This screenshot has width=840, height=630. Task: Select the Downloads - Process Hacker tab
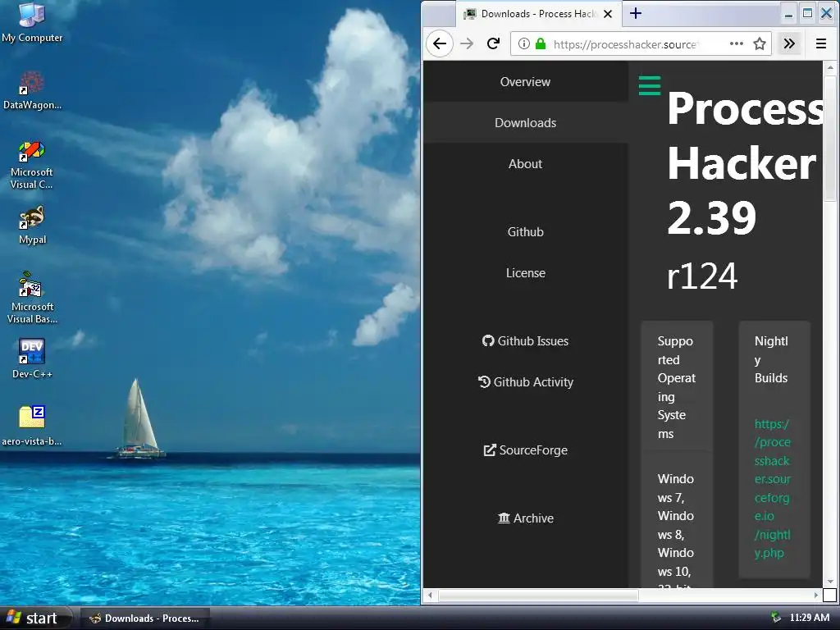coord(538,14)
